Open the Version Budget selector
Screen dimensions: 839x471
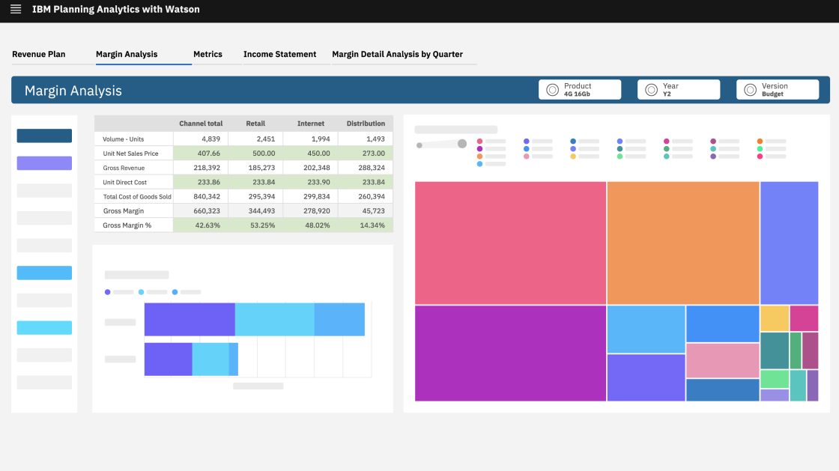[x=778, y=89]
